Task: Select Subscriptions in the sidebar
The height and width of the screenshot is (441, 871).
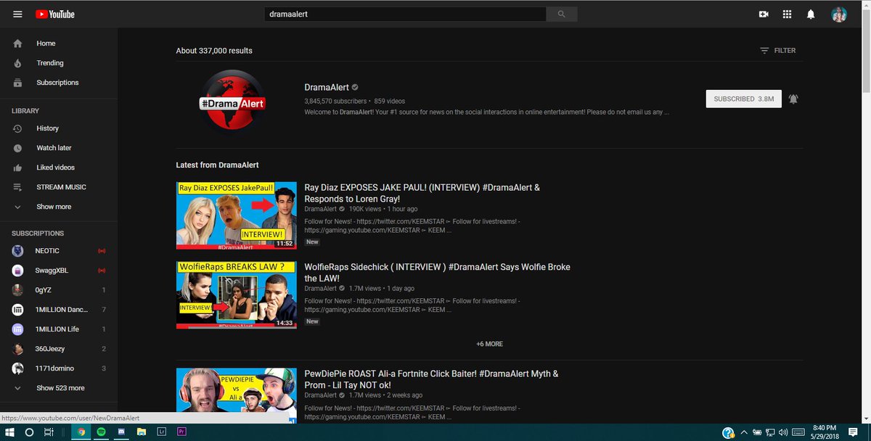Action: pos(59,83)
